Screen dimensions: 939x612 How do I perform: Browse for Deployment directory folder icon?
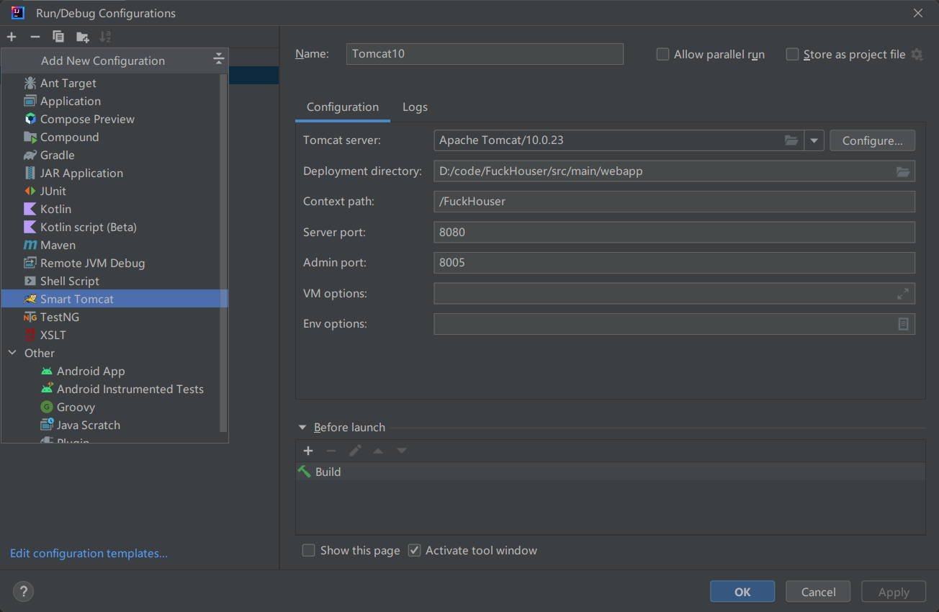click(903, 171)
